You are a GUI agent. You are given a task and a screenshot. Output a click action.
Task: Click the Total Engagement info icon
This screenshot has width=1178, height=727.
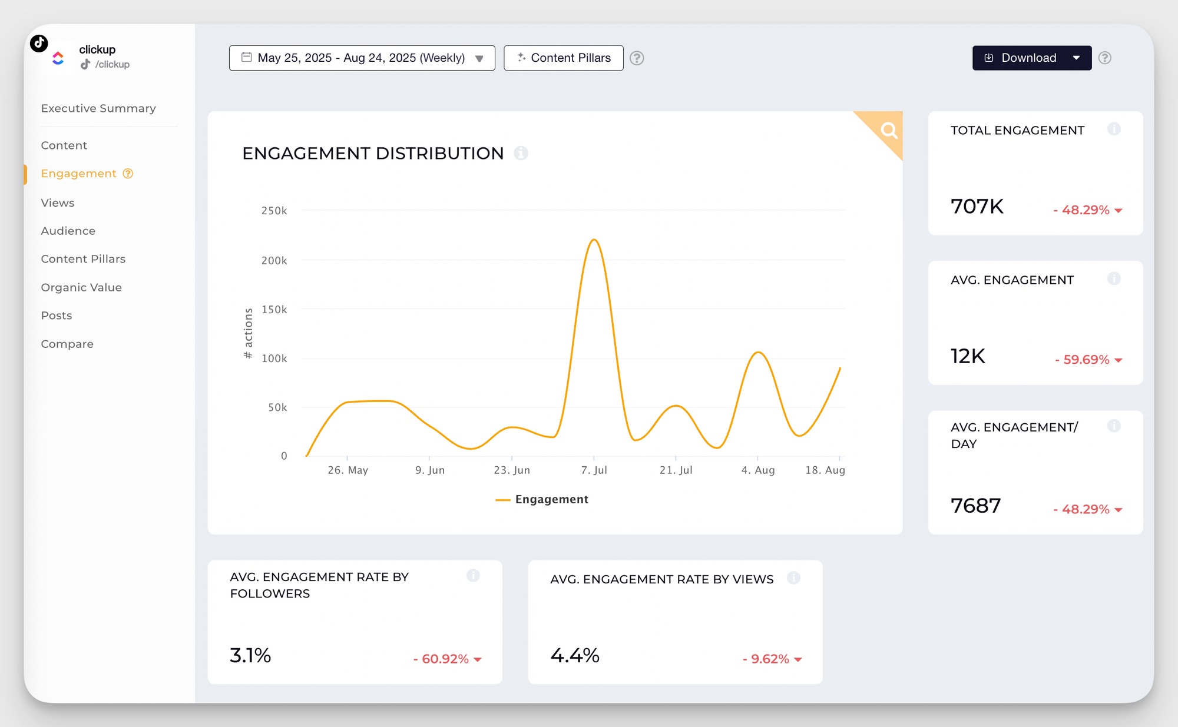(x=1113, y=129)
